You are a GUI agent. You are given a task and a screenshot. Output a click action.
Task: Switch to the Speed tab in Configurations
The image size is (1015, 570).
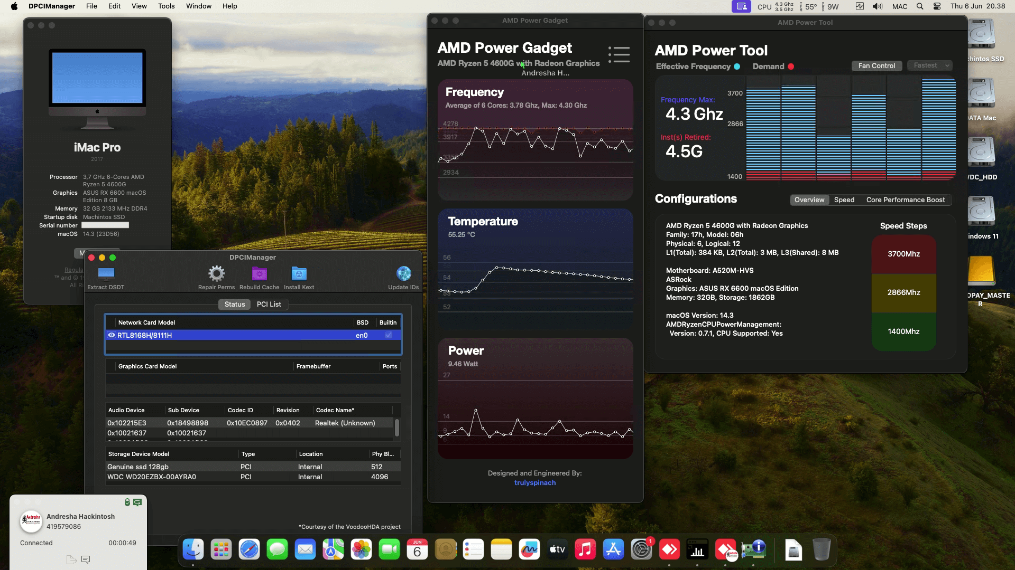coord(844,199)
